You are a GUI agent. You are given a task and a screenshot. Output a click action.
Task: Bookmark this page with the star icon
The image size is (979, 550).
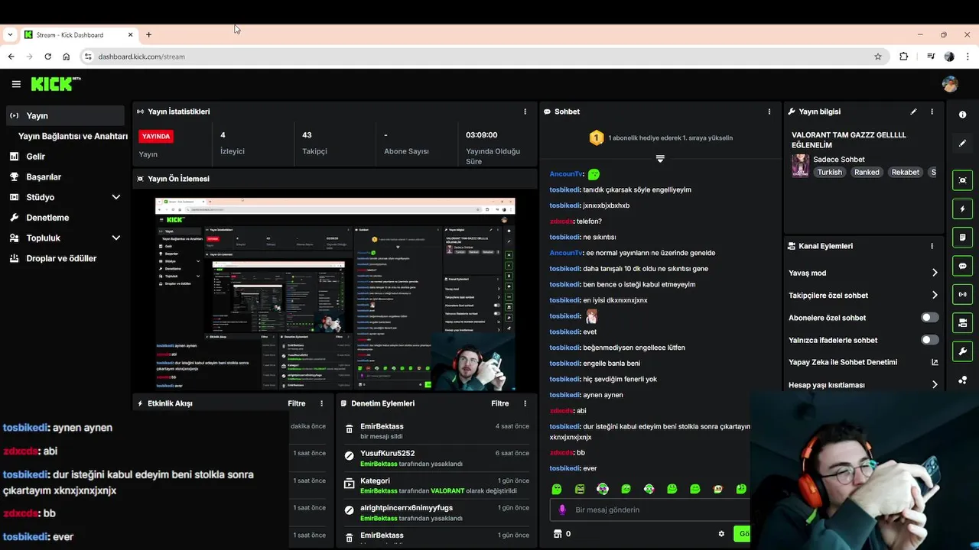point(878,57)
